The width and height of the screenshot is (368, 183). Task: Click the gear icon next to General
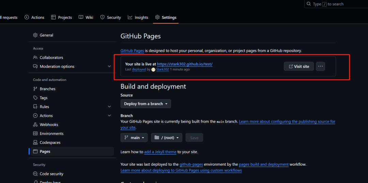pyautogui.click(x=35, y=35)
